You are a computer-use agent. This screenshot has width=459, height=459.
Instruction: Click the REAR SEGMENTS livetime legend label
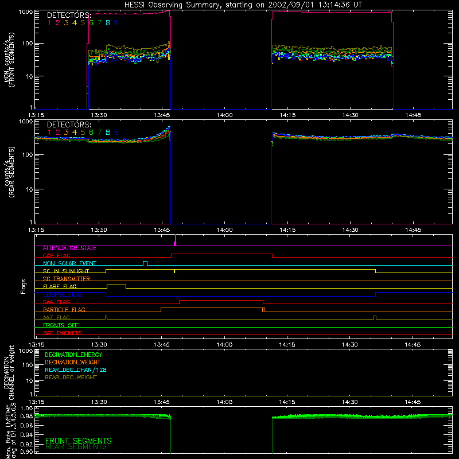76,447
